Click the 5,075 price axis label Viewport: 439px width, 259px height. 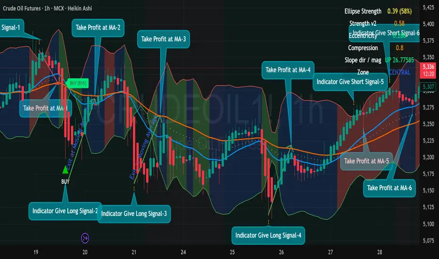coord(428,241)
